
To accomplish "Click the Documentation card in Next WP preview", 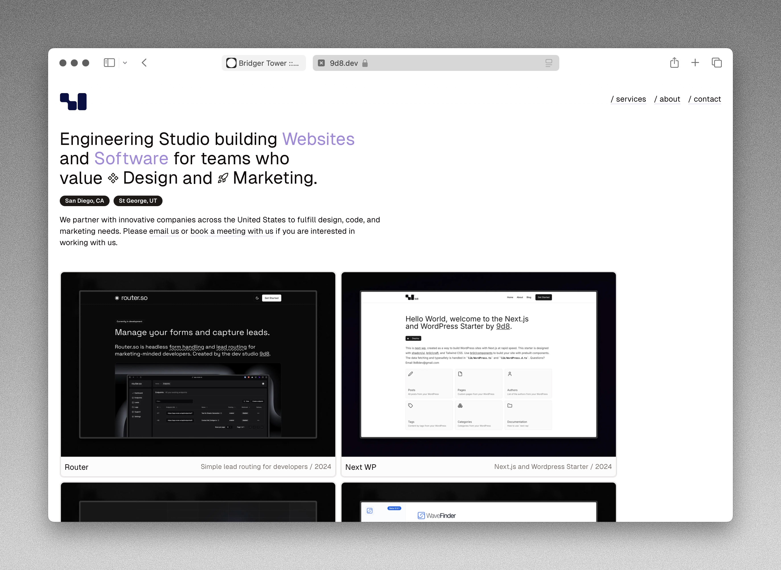I will click(x=528, y=415).
